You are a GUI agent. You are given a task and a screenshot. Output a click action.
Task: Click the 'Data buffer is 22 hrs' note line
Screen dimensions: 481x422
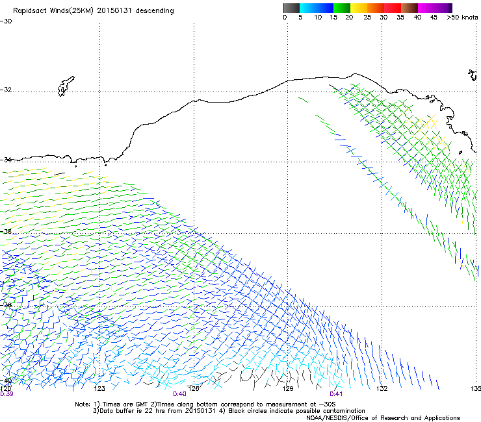[229, 411]
